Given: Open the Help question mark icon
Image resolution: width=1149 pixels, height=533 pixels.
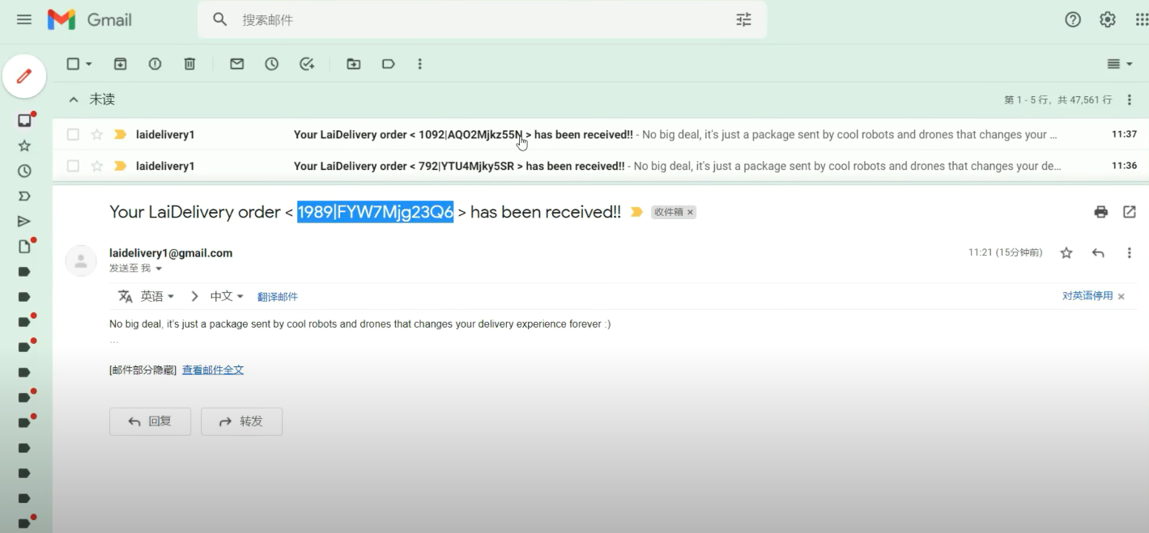Looking at the screenshot, I should [x=1073, y=19].
